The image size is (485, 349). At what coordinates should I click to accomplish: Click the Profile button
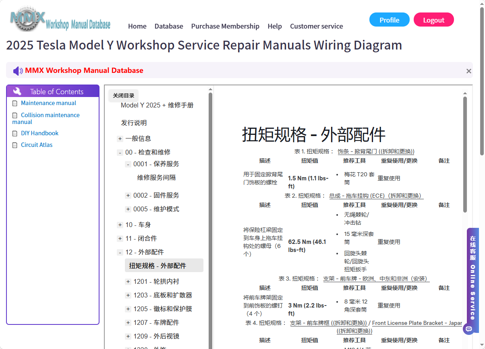pos(390,20)
